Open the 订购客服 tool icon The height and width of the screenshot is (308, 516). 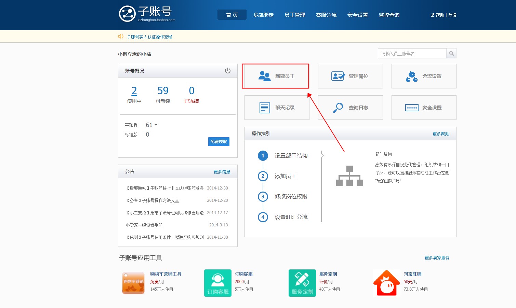(x=217, y=283)
